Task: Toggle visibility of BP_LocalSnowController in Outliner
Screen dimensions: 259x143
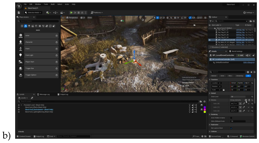Action: [x=209, y=40]
